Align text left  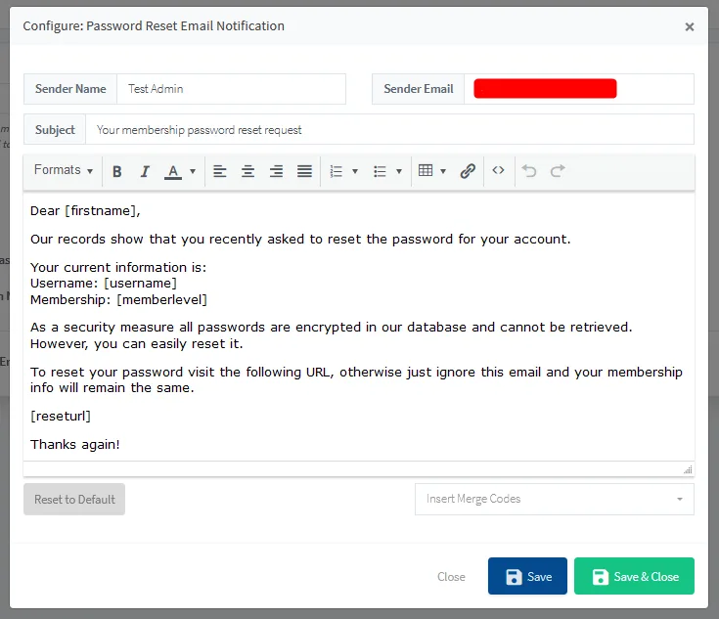pyautogui.click(x=220, y=171)
